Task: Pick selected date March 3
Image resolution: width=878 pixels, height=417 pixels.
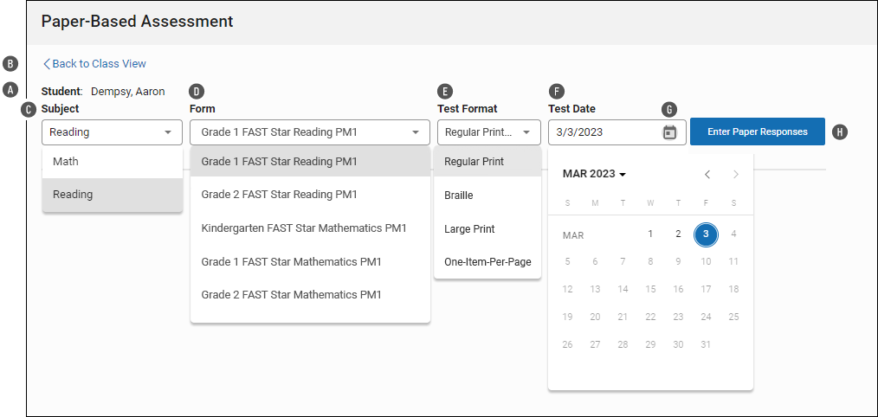Action: (x=706, y=234)
